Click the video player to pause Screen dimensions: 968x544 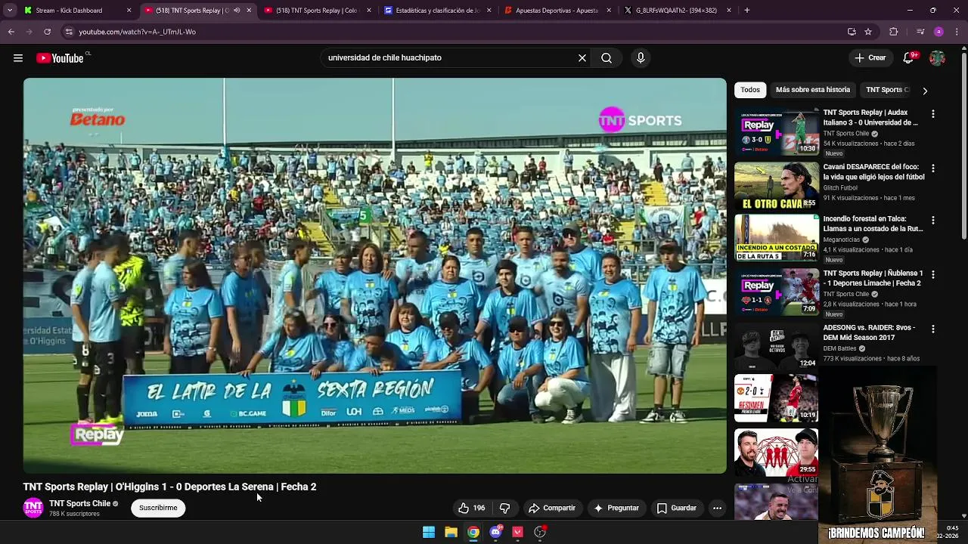coord(374,276)
